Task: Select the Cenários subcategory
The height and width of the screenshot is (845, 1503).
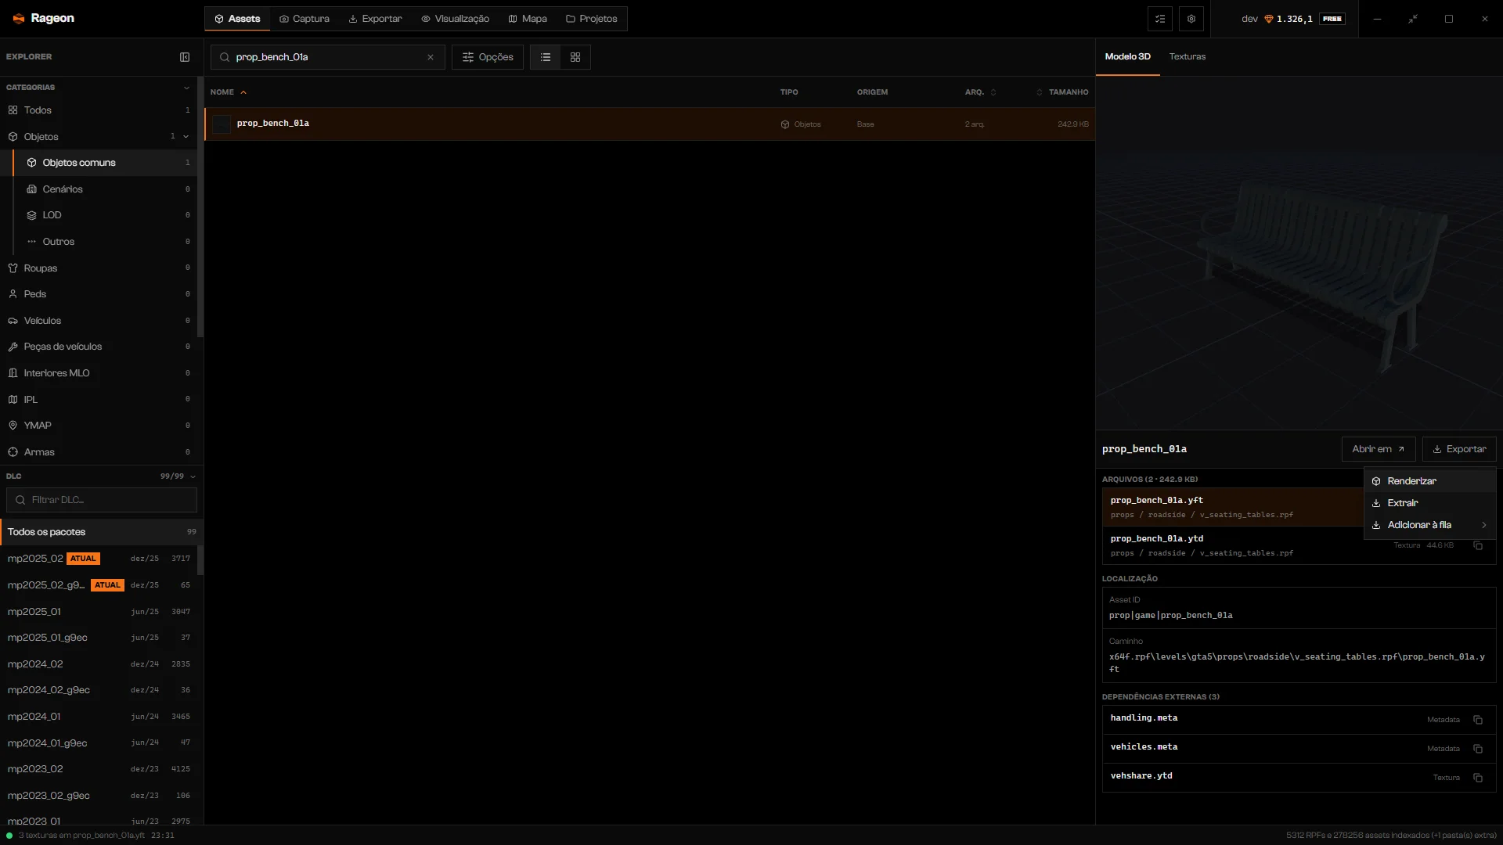Action: (x=105, y=189)
